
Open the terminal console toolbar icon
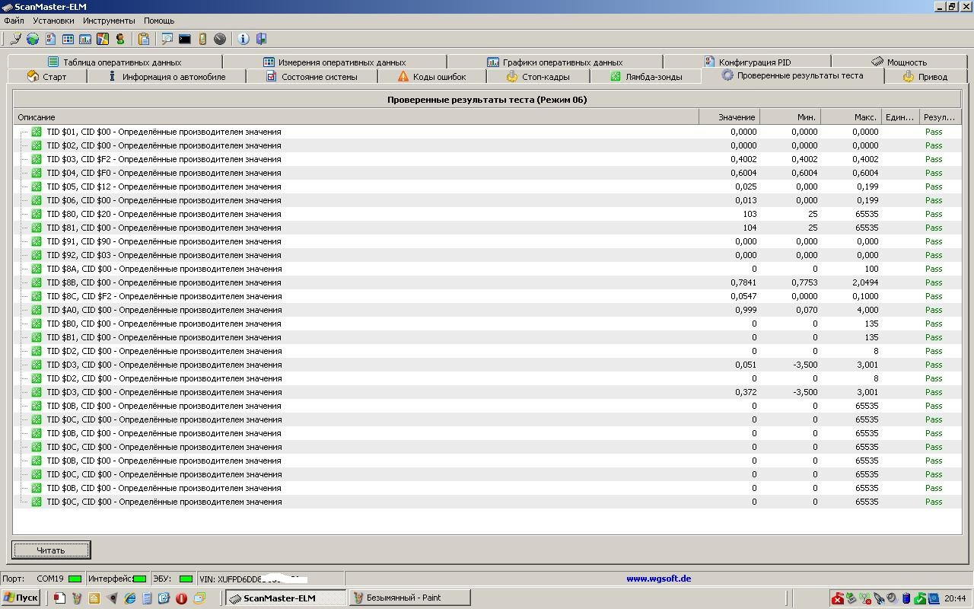pyautogui.click(x=185, y=39)
